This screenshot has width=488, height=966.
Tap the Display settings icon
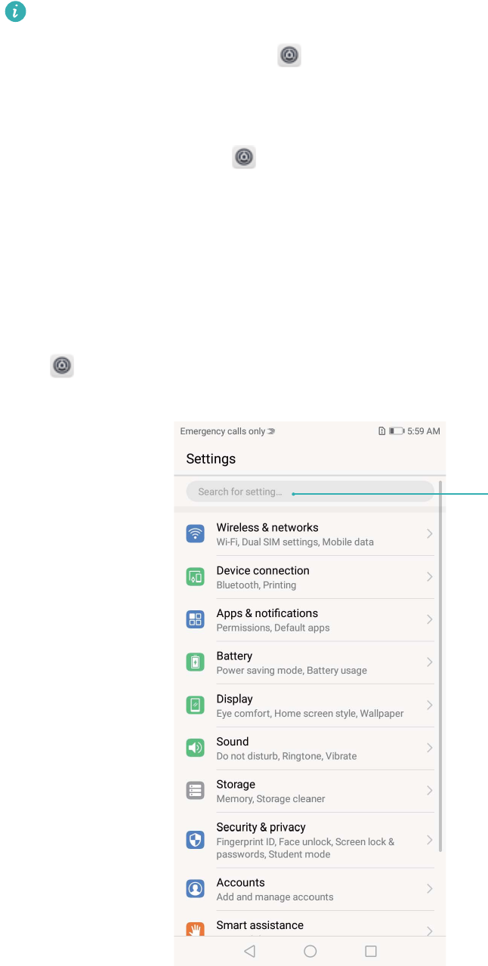[x=196, y=705]
